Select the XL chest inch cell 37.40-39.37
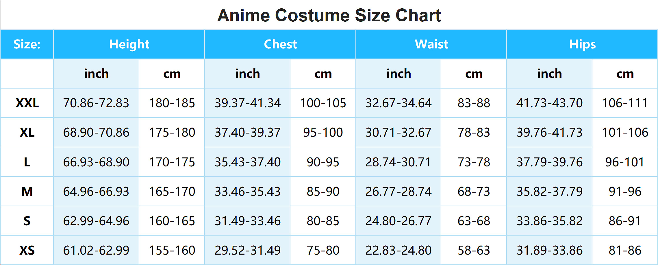This screenshot has width=658, height=265. coord(248,132)
